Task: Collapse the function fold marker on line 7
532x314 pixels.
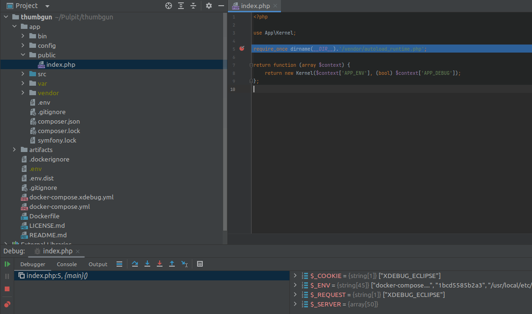Action: coord(251,65)
